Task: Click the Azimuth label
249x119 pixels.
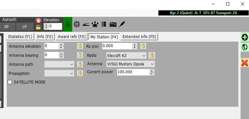Action: [x=9, y=20]
